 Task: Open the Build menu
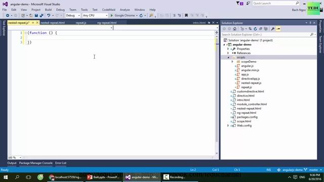[48, 10]
